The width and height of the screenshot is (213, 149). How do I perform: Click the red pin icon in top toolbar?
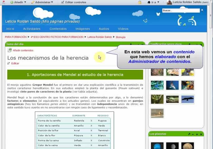coord(4,2)
